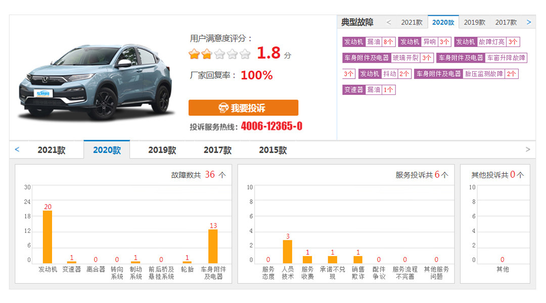Click the 发动机 漏油 8个 fault tag
The image size is (546, 303).
(369, 42)
